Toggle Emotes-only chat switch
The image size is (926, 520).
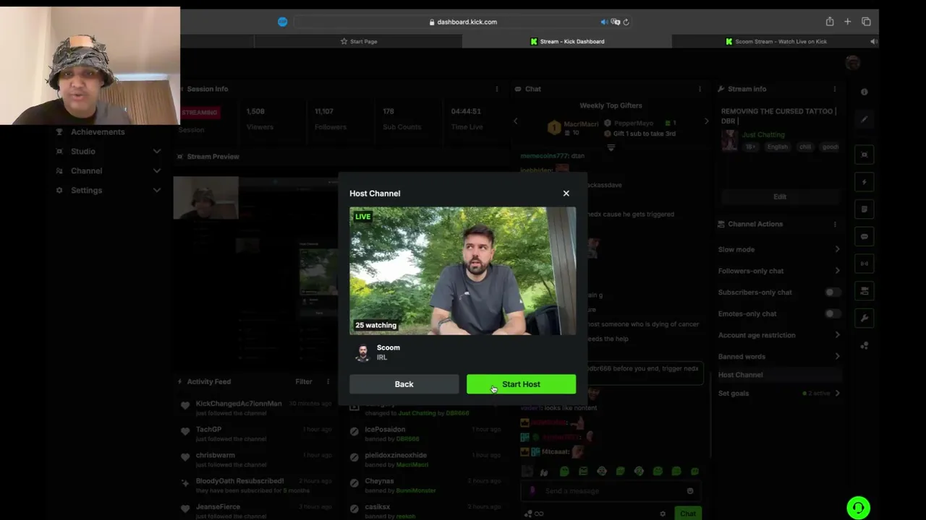click(x=833, y=313)
